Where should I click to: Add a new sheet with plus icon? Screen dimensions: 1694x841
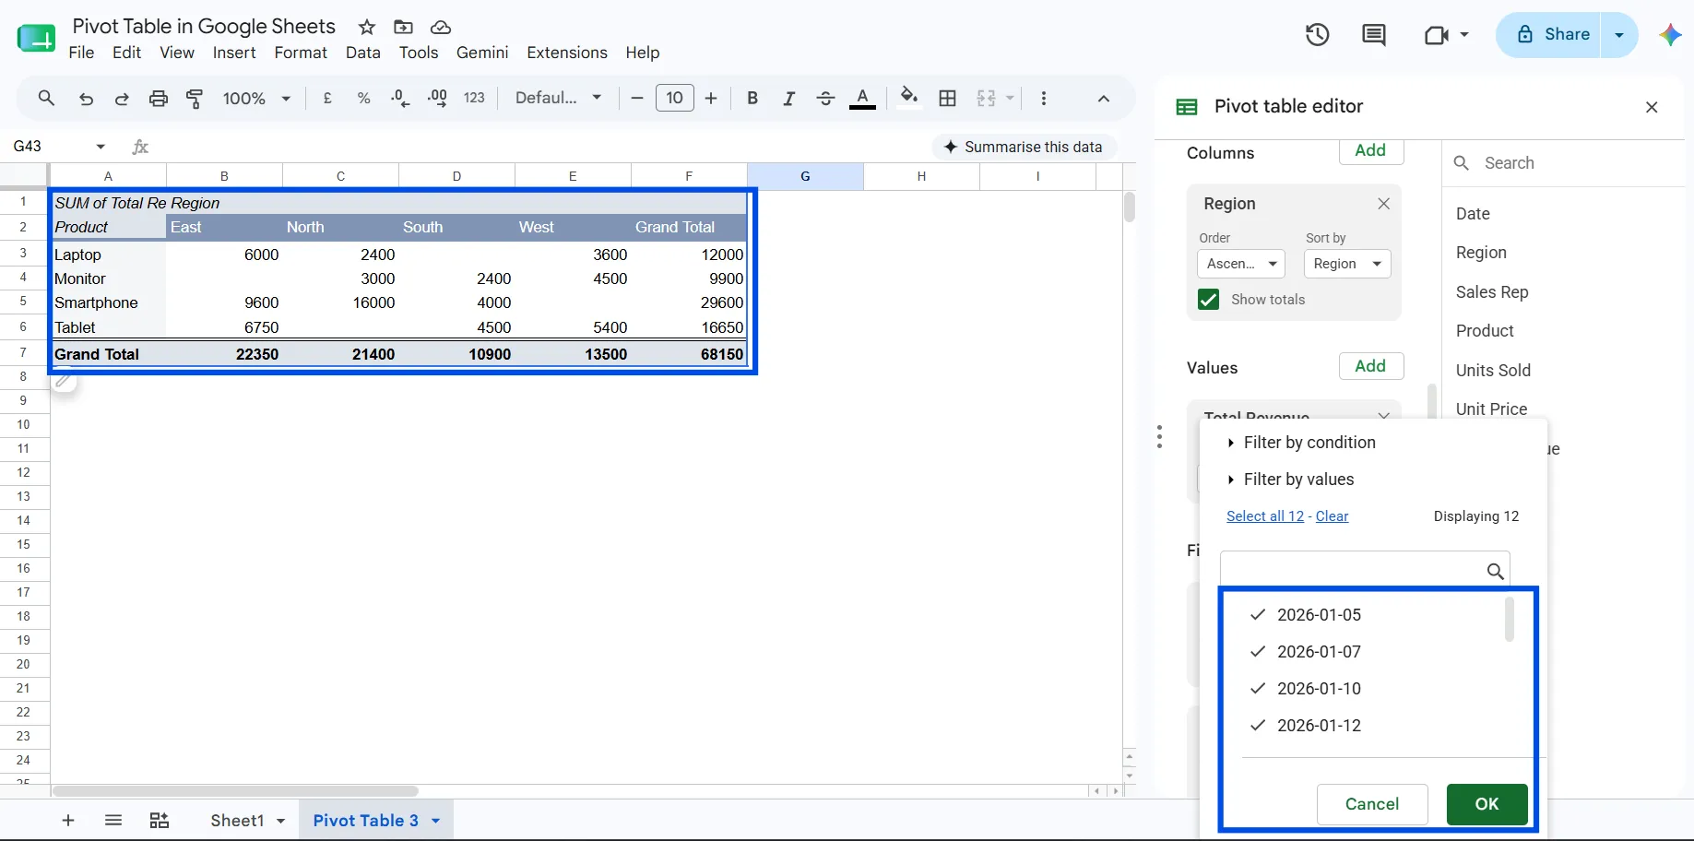tap(68, 821)
